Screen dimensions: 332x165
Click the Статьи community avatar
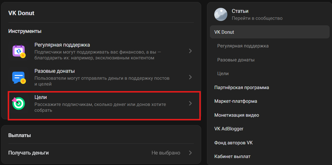[221, 14]
